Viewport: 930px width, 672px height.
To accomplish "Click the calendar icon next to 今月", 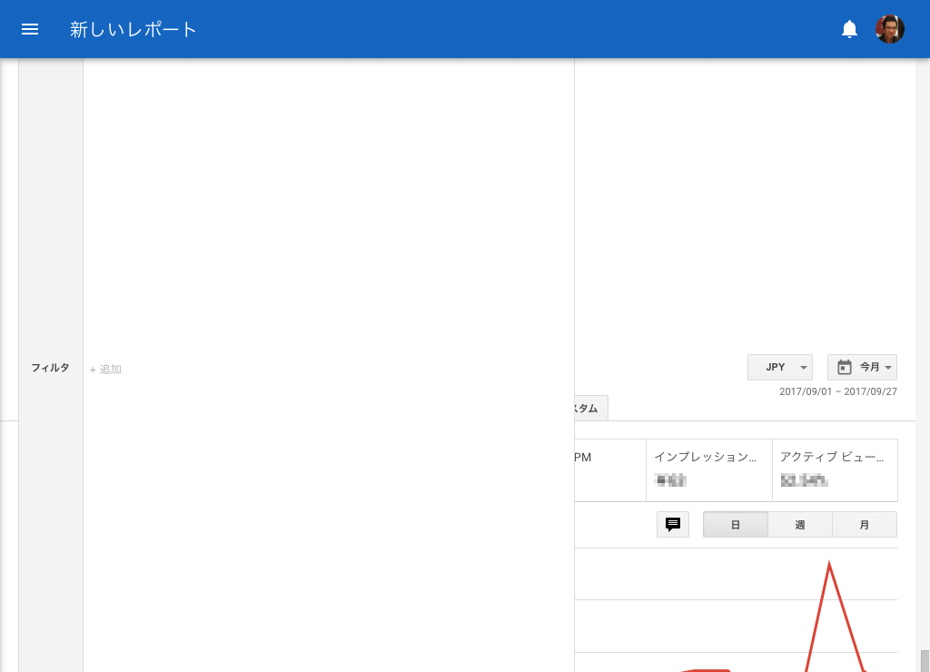I will pos(844,367).
